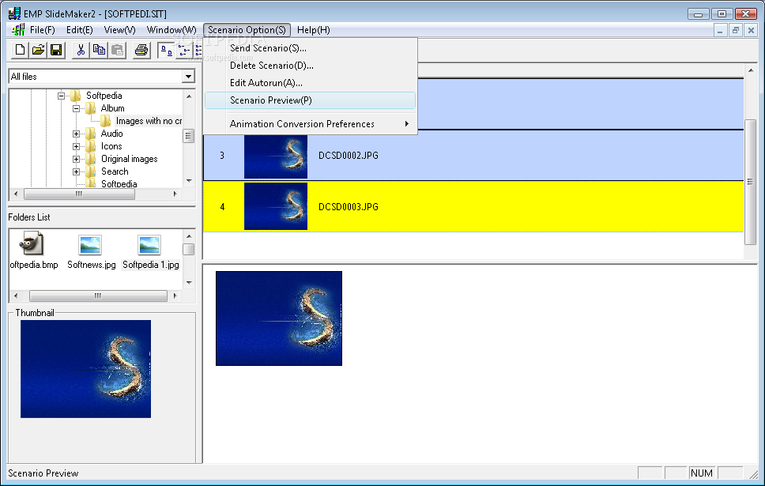
Task: Click the greyed Paste toolbar icon
Action: click(x=117, y=51)
